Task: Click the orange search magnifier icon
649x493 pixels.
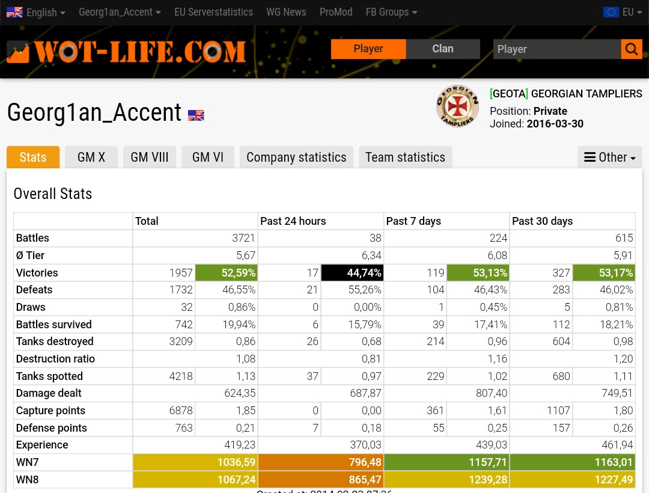Action: (631, 49)
